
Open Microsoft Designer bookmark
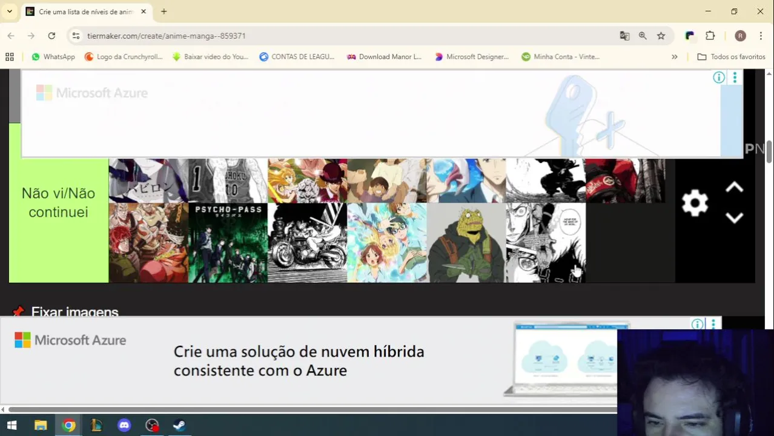coord(472,56)
